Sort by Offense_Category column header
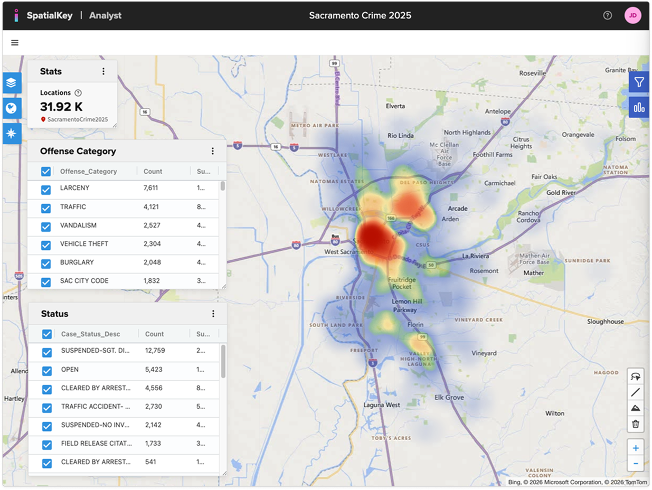 point(89,171)
